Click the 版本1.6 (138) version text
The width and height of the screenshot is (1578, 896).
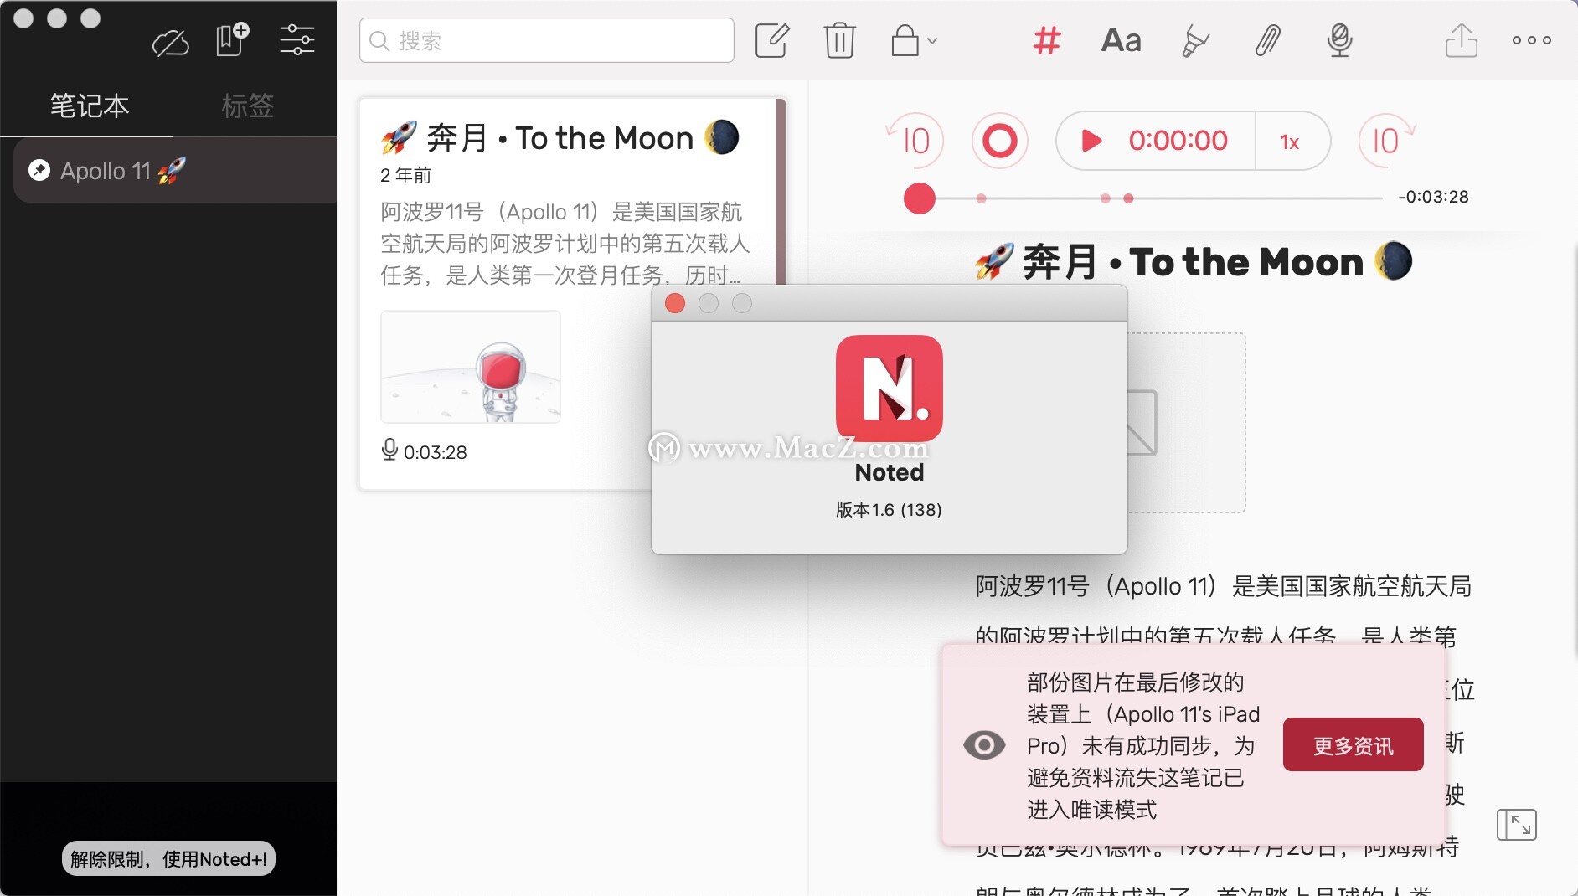pyautogui.click(x=889, y=510)
